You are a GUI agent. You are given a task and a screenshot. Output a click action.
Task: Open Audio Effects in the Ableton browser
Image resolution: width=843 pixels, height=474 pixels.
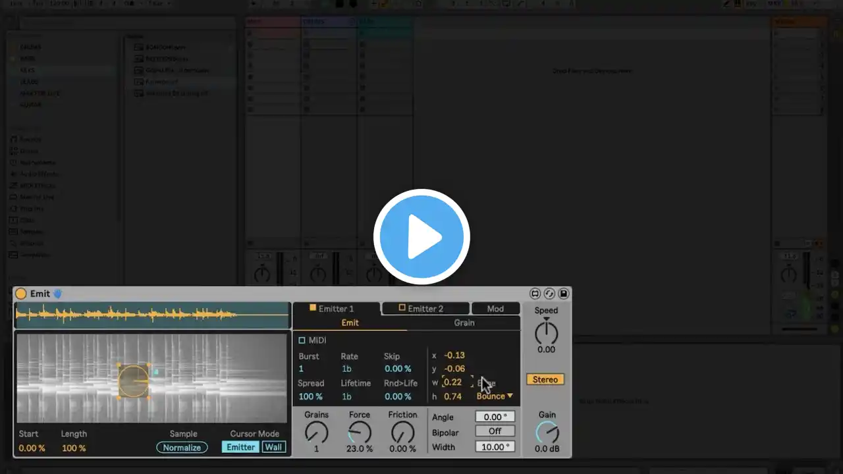[39, 174]
